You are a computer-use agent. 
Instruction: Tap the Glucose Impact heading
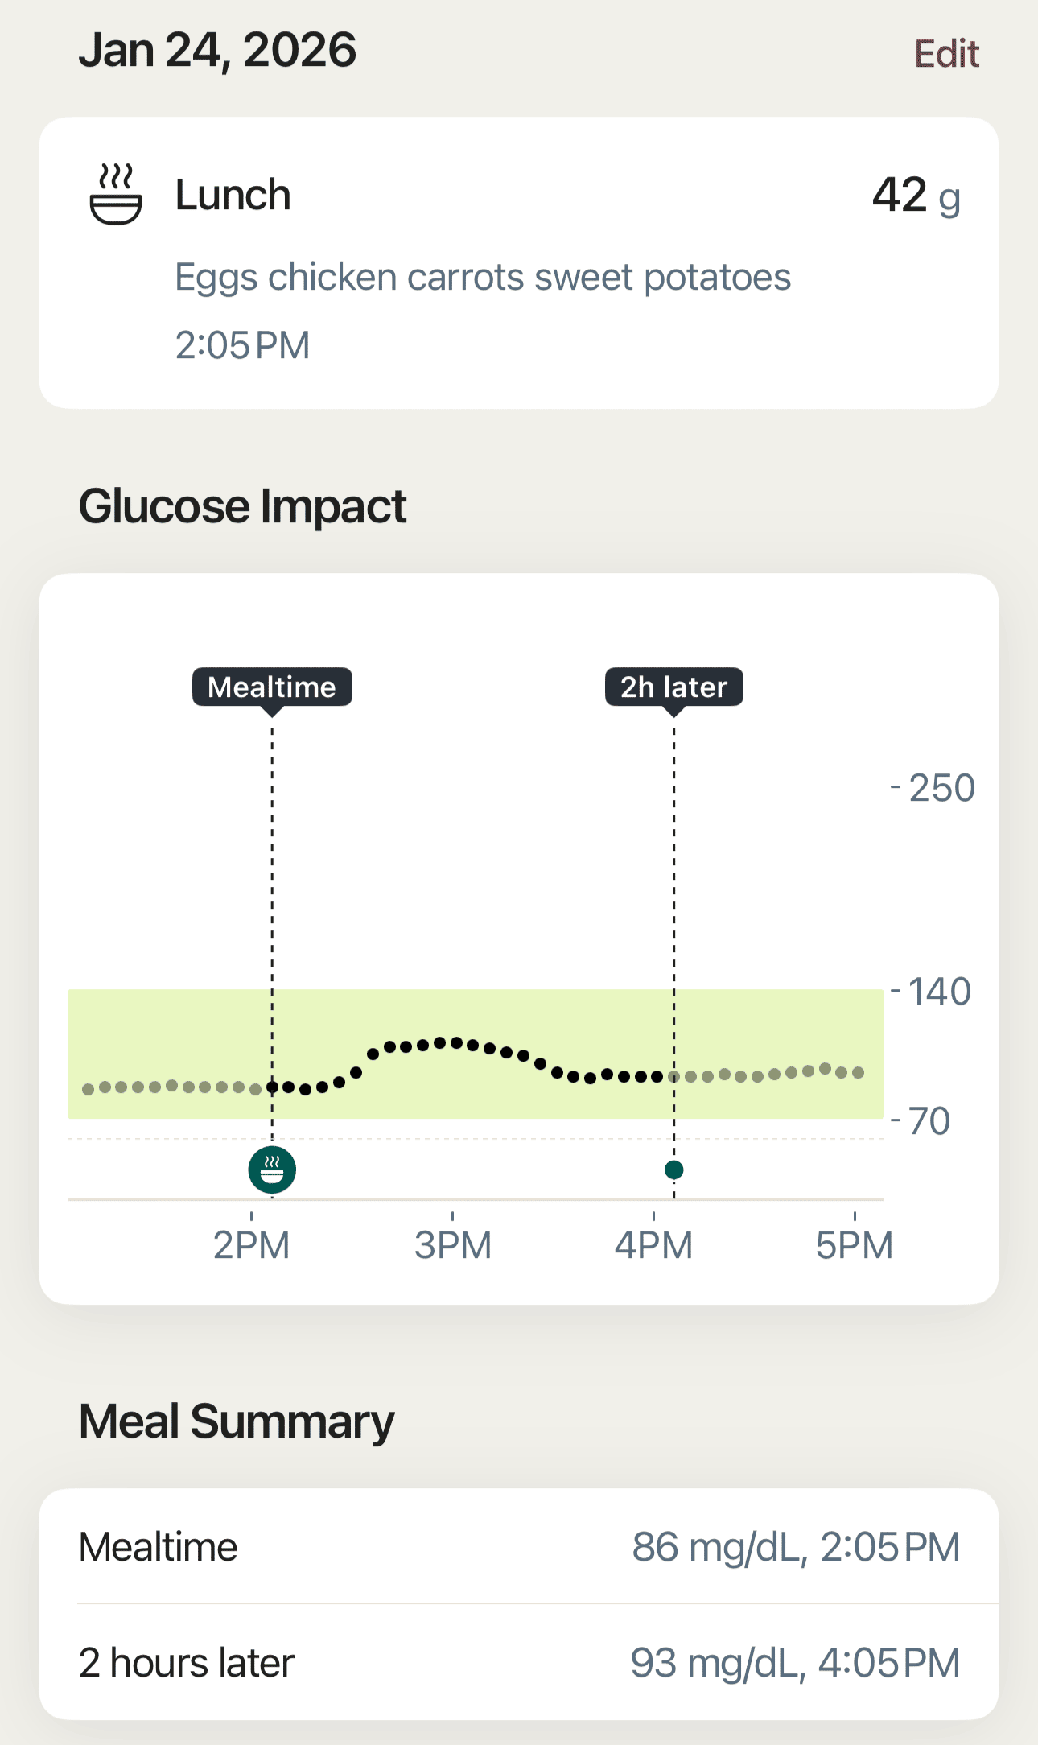click(242, 506)
